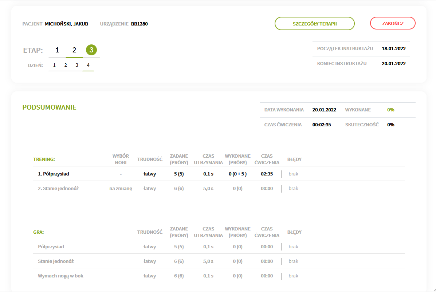Open training row 2. Stanie jednonóż

click(x=58, y=189)
